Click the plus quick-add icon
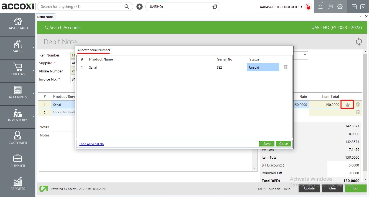The width and height of the screenshot is (369, 197). pyautogui.click(x=139, y=7)
